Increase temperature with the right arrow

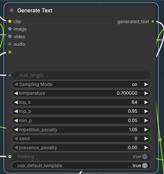pos(146,93)
